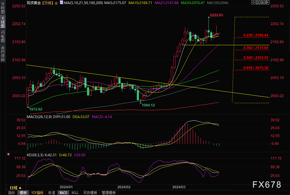
Task: Select the K线图 sidebar tab
Action: 3,22
